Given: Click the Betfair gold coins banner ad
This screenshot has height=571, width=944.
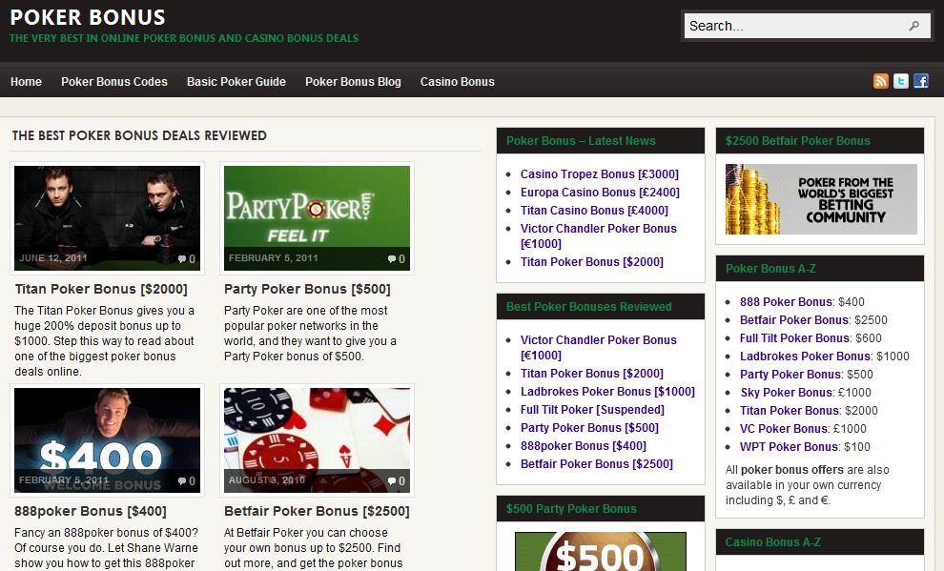Looking at the screenshot, I should click(821, 199).
